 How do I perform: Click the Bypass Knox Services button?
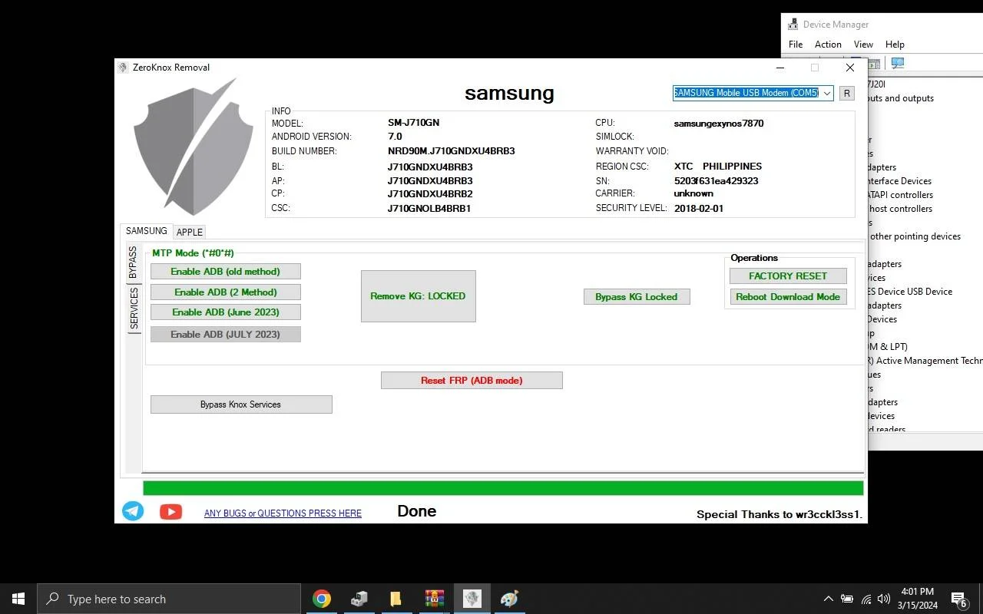[x=241, y=404]
